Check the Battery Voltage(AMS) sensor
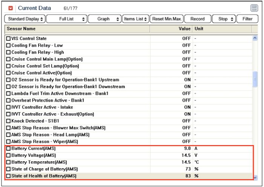 pyautogui.click(x=9, y=155)
